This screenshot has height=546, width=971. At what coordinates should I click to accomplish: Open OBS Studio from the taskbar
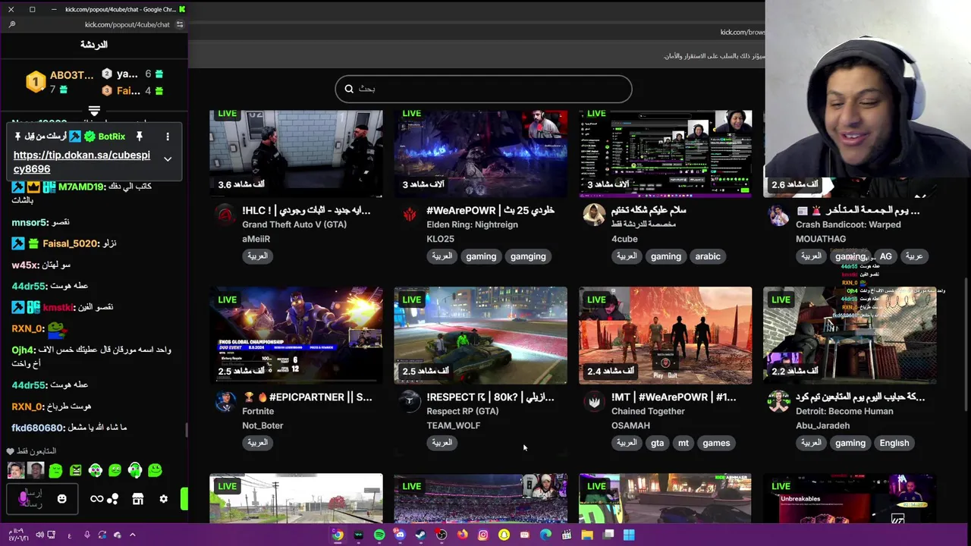(442, 535)
